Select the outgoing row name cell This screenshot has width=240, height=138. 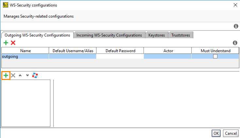click(x=25, y=56)
